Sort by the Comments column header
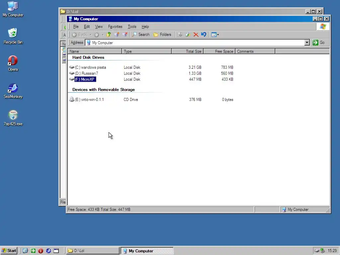Viewport: 340px width, 255px height. click(x=255, y=51)
